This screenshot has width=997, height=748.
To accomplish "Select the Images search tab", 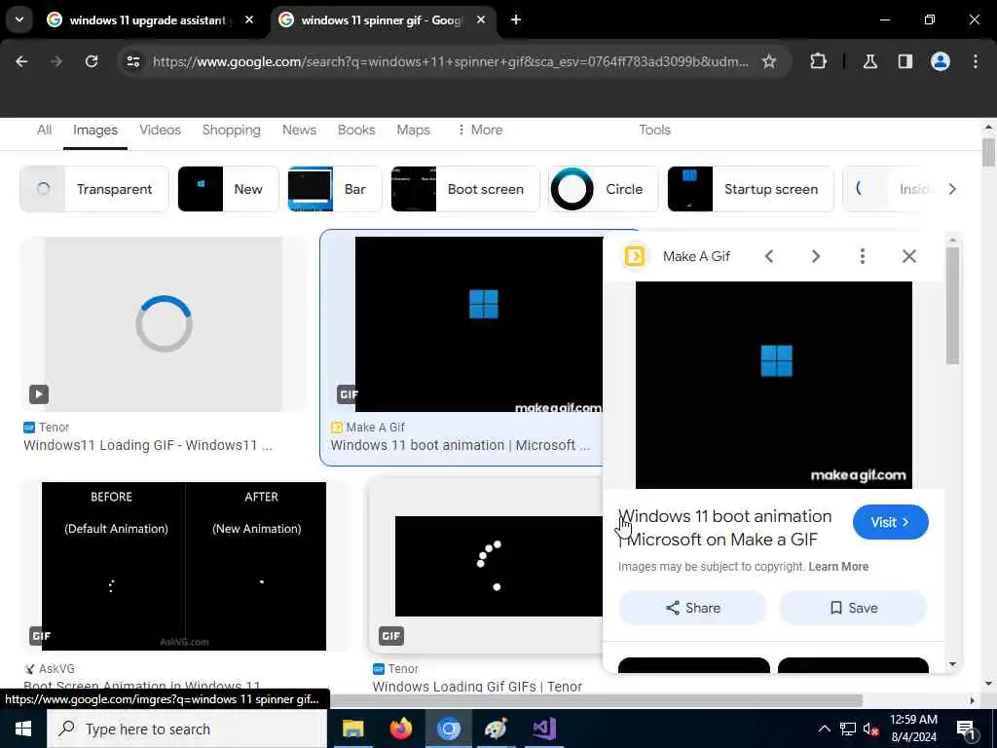I will tap(95, 130).
